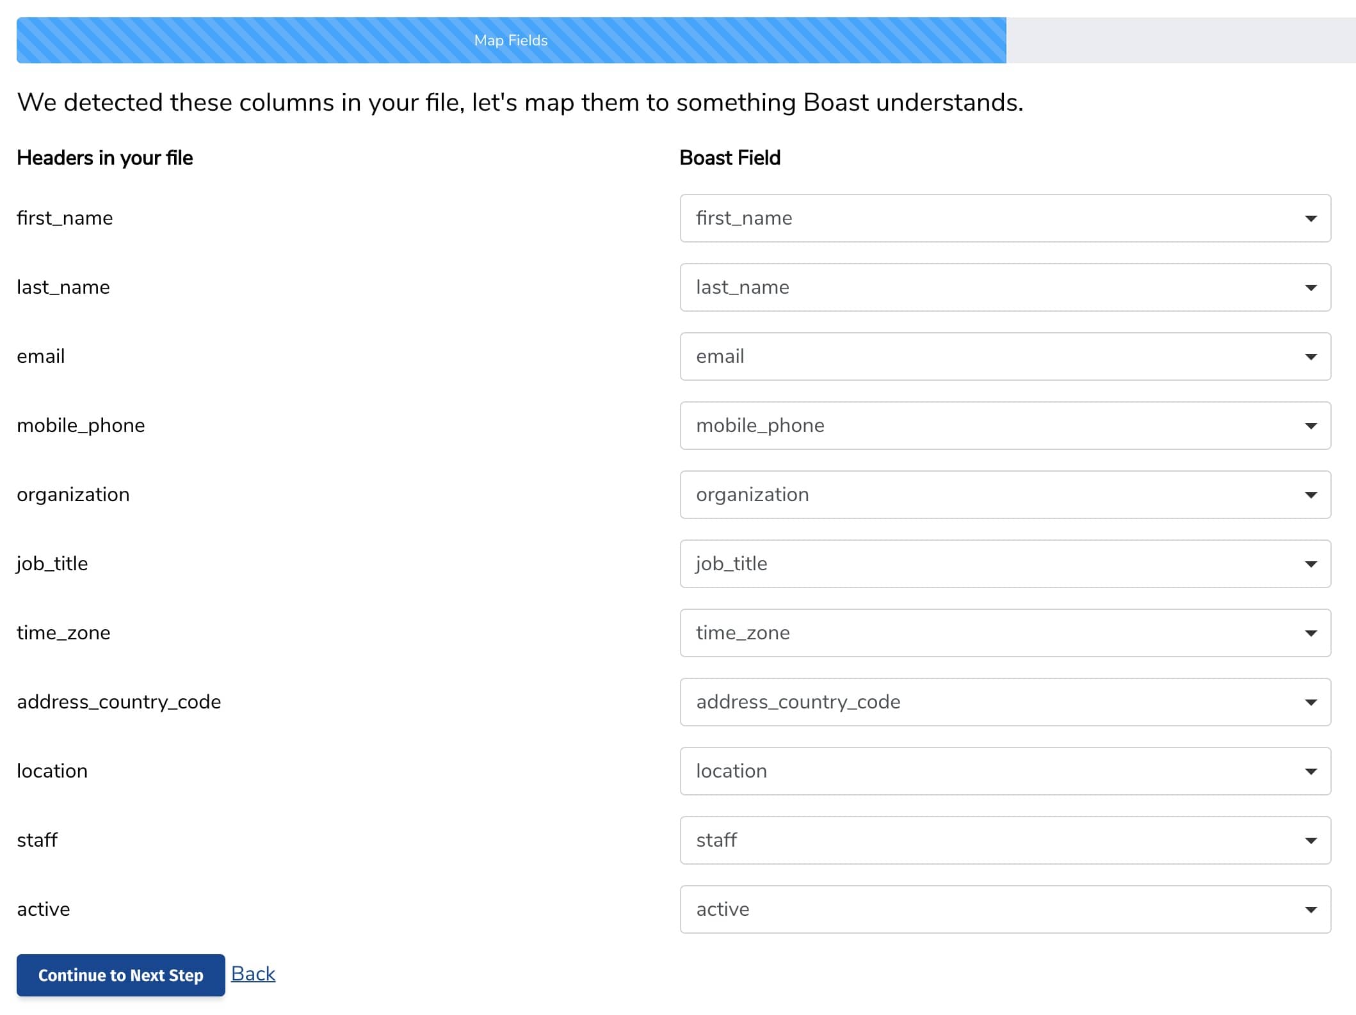Viewport: 1356px width, 1015px height.
Task: Click the blue striped progress bar
Action: coord(510,40)
